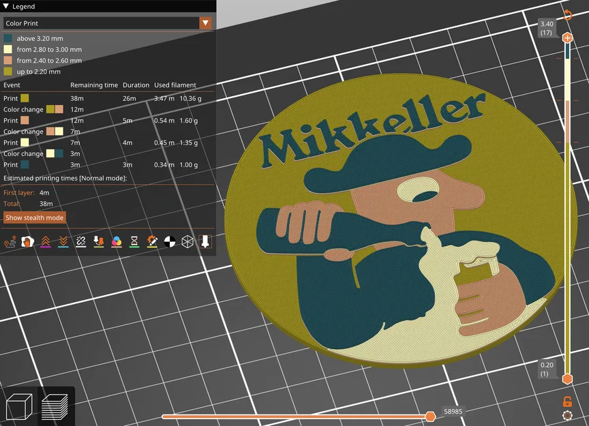The width and height of the screenshot is (589, 426).
Task: Toggle color changes visibility icon
Action: [x=117, y=242]
